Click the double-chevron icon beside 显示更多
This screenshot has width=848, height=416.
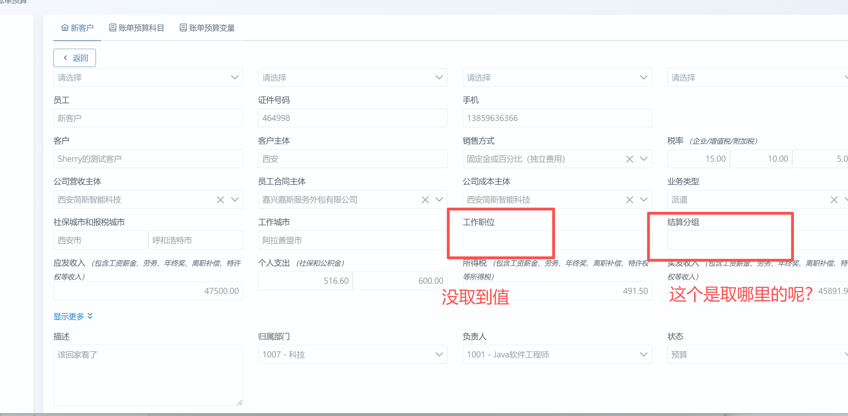click(x=90, y=316)
